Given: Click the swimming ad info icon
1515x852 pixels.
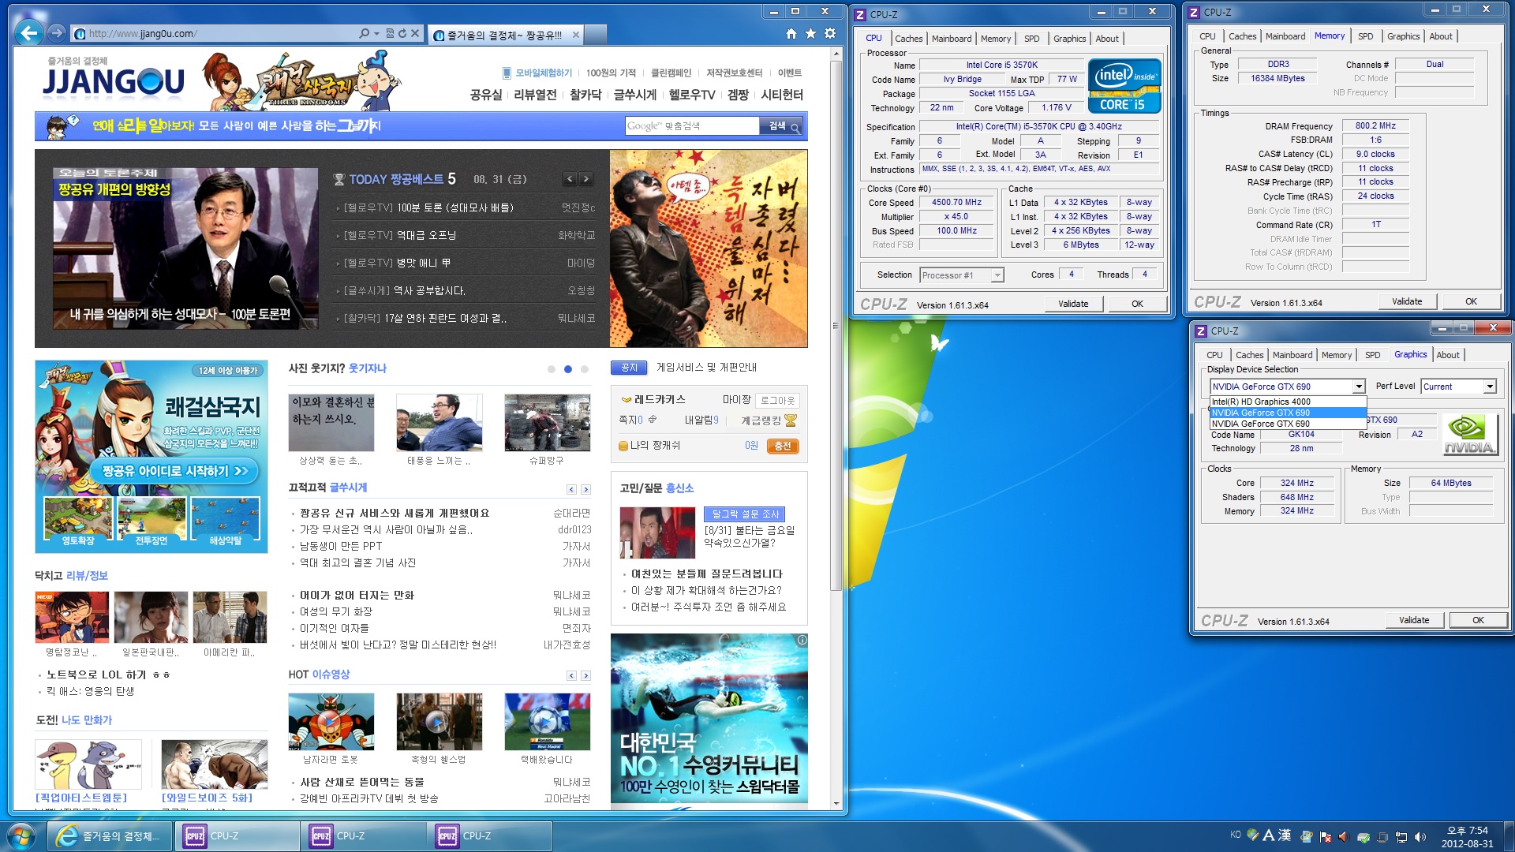Looking at the screenshot, I should tap(802, 641).
